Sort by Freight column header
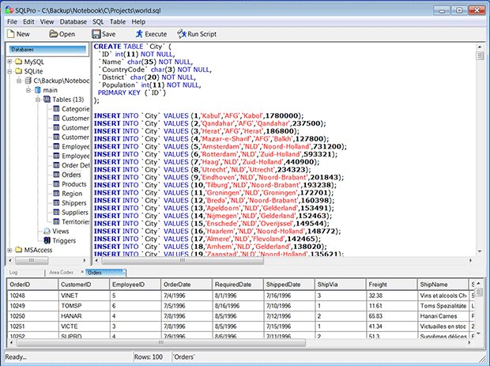Viewport: 490px width, 366px height. click(391, 285)
